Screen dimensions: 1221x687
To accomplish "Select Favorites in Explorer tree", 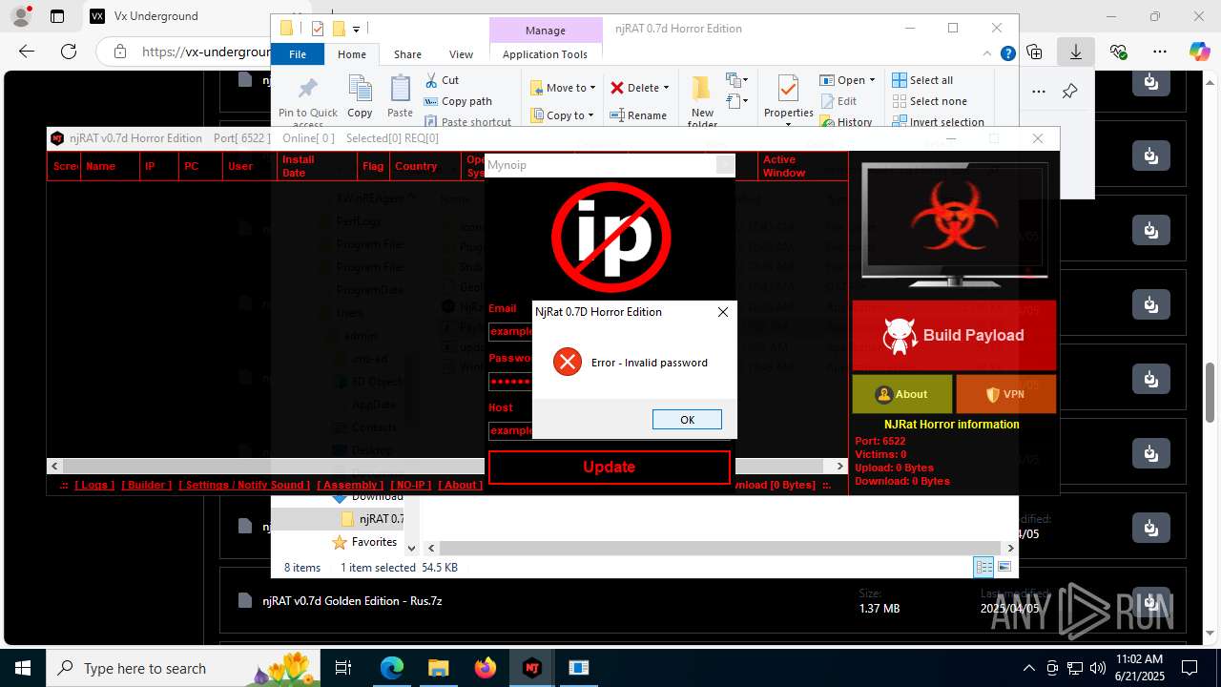I will [x=364, y=542].
